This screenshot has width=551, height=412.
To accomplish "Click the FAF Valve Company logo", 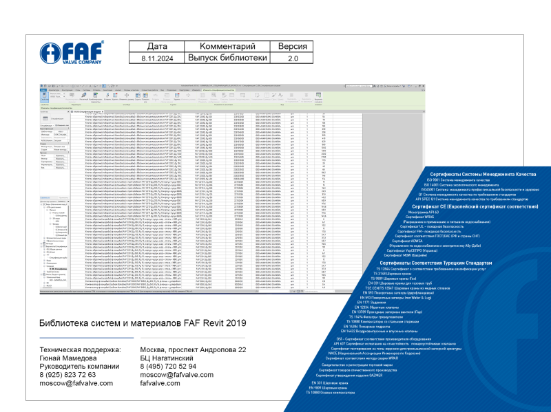I will pyautogui.click(x=72, y=53).
